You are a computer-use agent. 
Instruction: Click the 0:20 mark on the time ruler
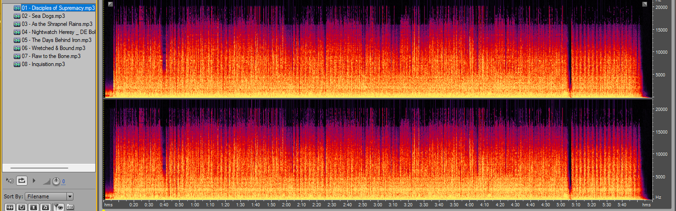tap(134, 204)
